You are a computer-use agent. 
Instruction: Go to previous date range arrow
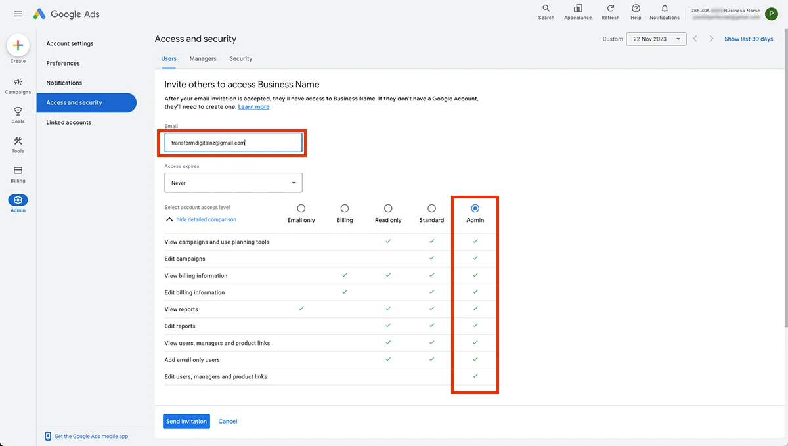(695, 39)
